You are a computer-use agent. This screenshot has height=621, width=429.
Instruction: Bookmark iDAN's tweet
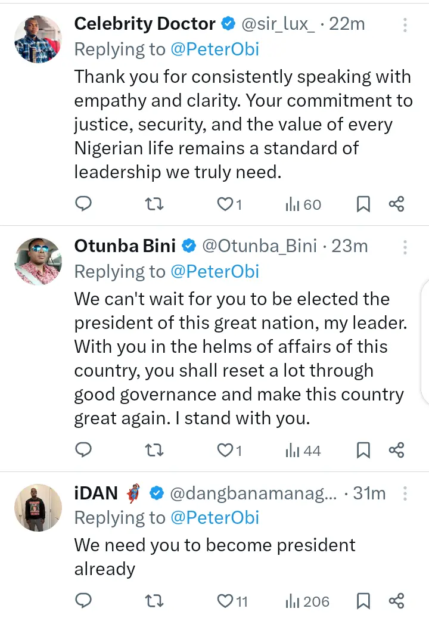tap(363, 601)
